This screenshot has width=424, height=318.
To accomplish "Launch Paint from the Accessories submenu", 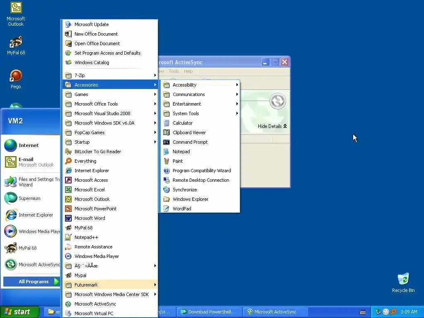I will point(200,161).
